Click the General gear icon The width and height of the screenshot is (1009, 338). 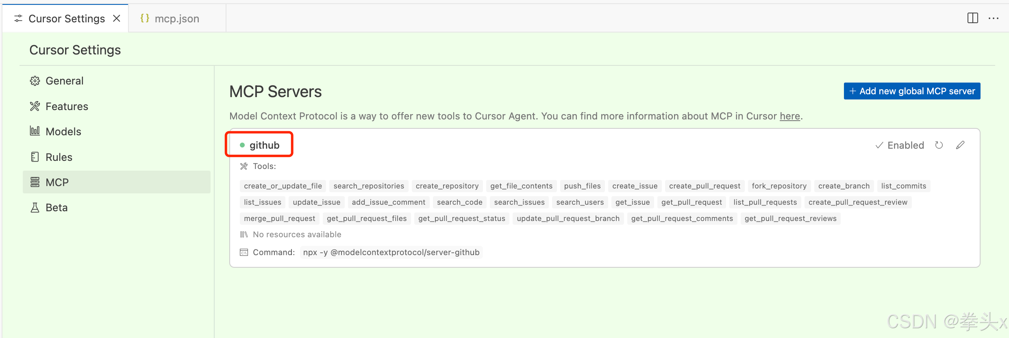[x=35, y=81]
